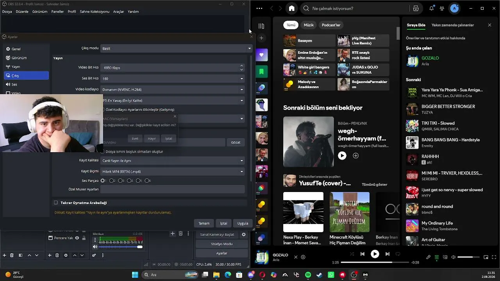
Task: Open OBS advanced audio properties icon
Action: (94, 255)
